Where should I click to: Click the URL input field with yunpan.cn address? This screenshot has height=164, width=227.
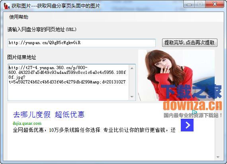pyautogui.click(x=82, y=43)
